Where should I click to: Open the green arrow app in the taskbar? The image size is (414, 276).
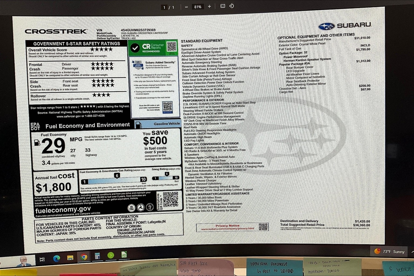[x=111, y=255]
